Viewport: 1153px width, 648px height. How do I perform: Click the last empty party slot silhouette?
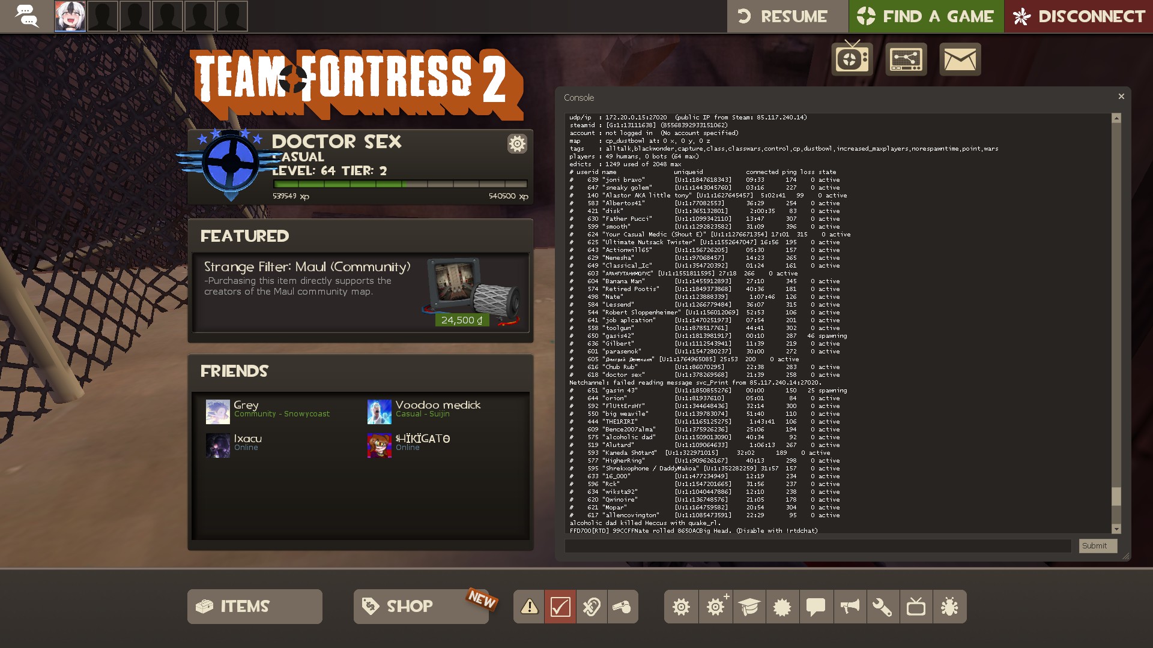(x=232, y=16)
